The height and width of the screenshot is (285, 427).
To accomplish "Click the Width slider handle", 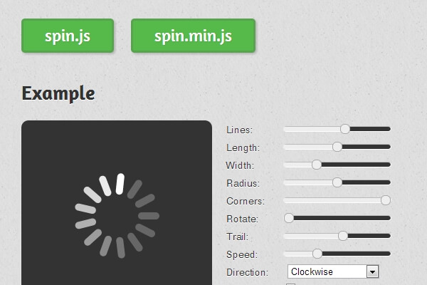I will (317, 165).
